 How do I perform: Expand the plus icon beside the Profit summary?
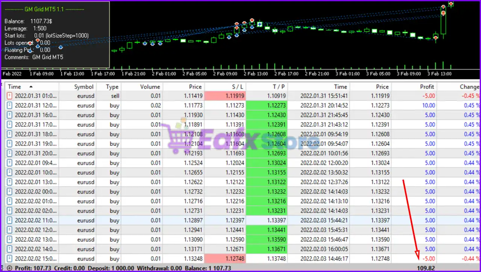pyautogui.click(x=9, y=268)
